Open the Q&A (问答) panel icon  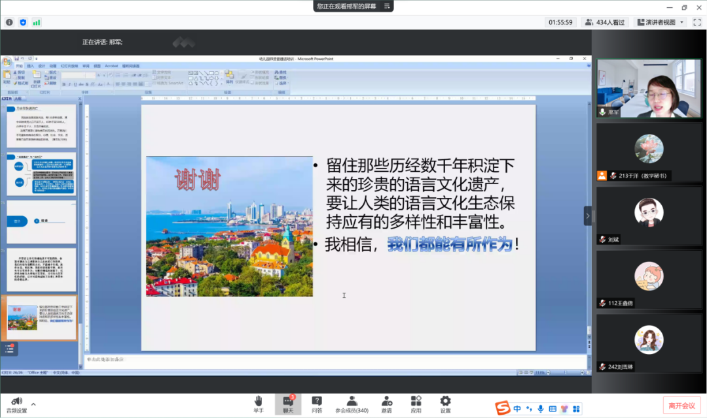click(317, 402)
